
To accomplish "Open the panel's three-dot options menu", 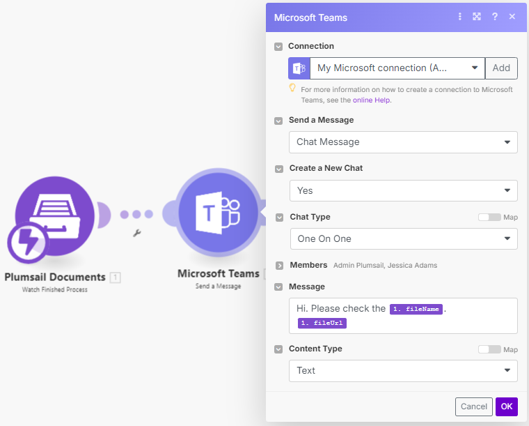I will click(459, 17).
